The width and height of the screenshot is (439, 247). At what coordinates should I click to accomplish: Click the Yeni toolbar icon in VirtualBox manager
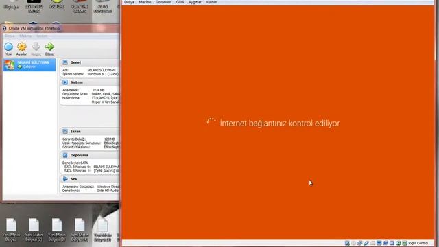(9, 47)
